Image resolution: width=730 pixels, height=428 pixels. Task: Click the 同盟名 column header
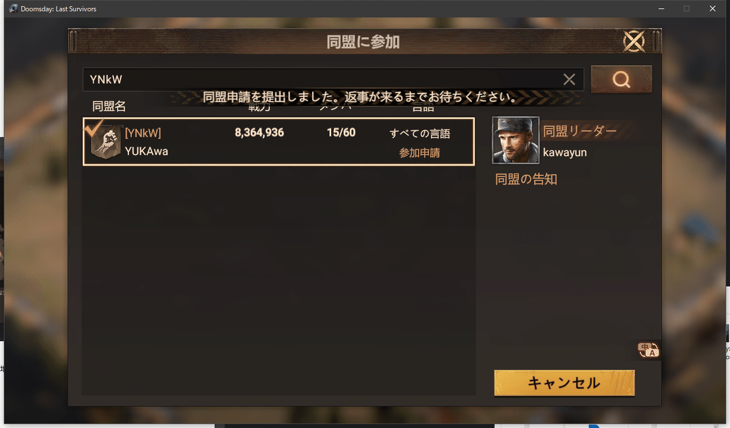point(109,106)
